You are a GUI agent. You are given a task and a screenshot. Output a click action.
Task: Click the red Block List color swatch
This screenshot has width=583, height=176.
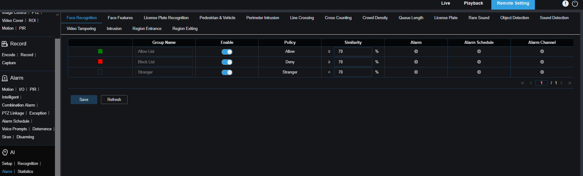[x=100, y=61]
